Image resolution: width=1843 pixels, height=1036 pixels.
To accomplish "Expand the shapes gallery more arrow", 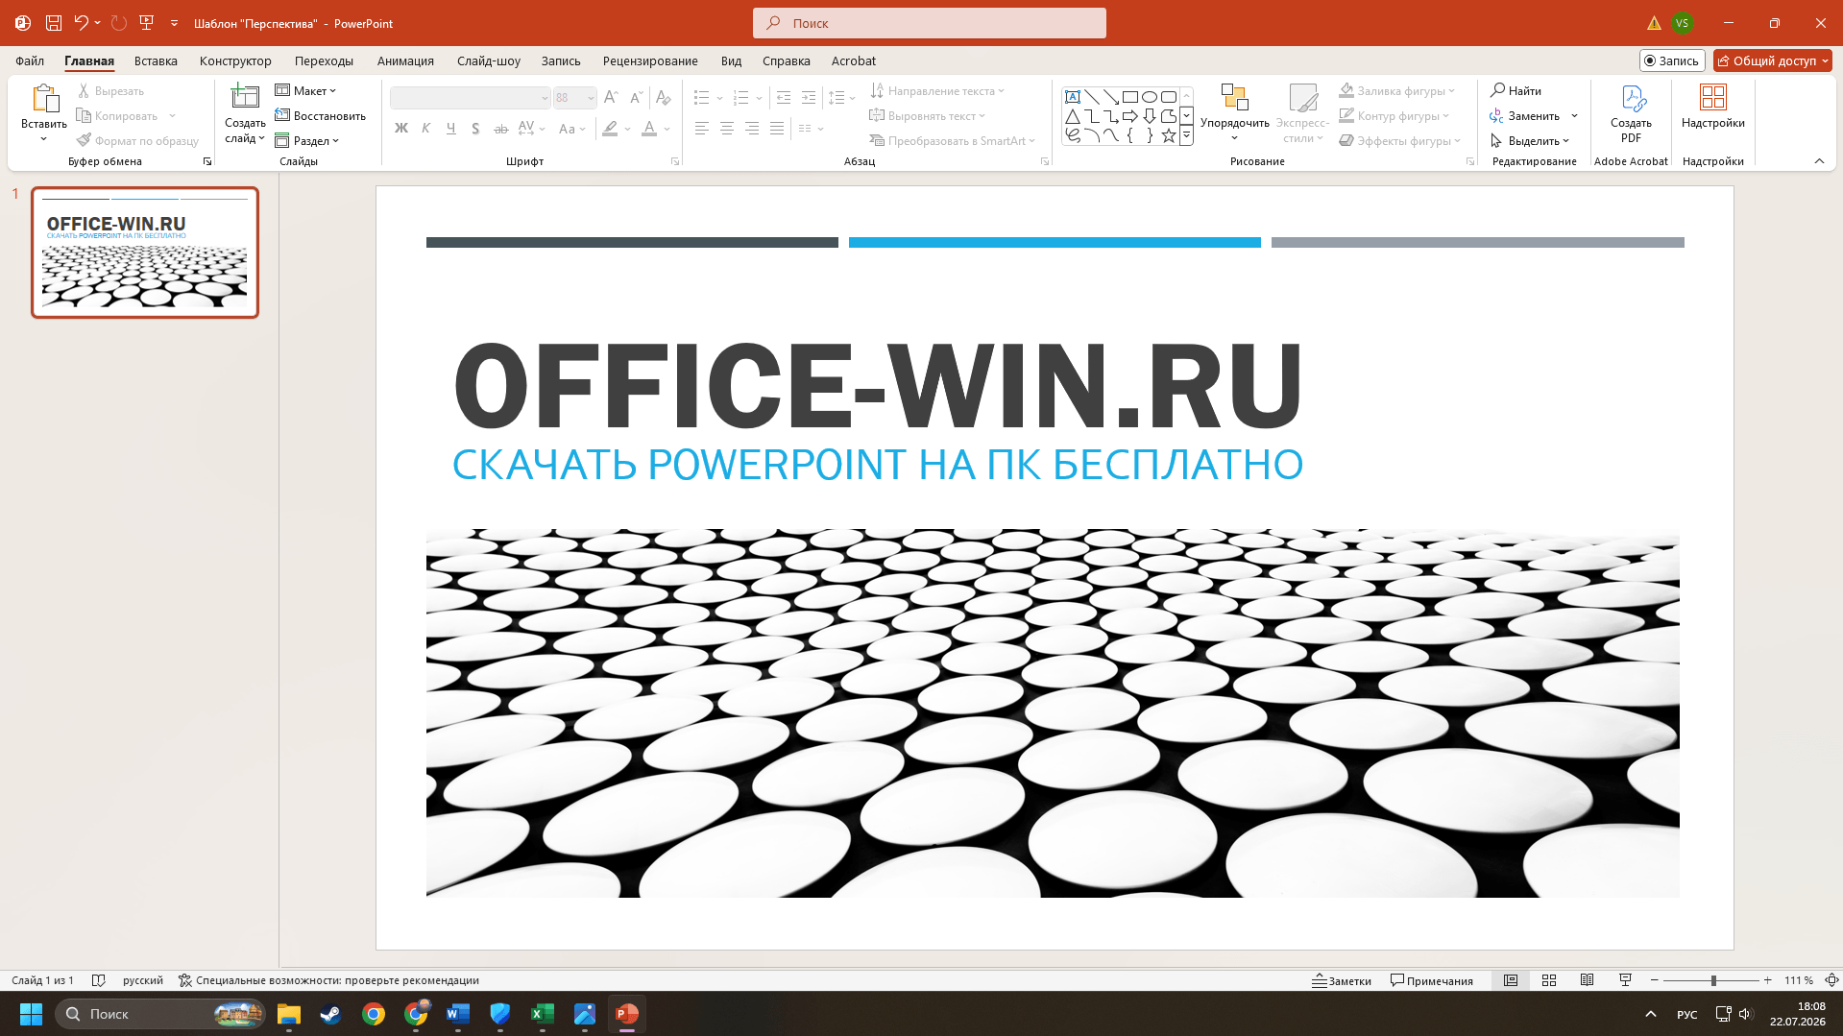I will click(1186, 136).
